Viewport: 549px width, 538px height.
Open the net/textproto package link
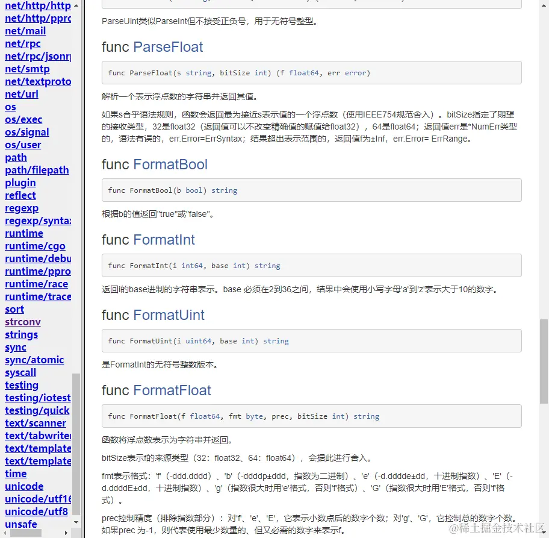click(38, 82)
